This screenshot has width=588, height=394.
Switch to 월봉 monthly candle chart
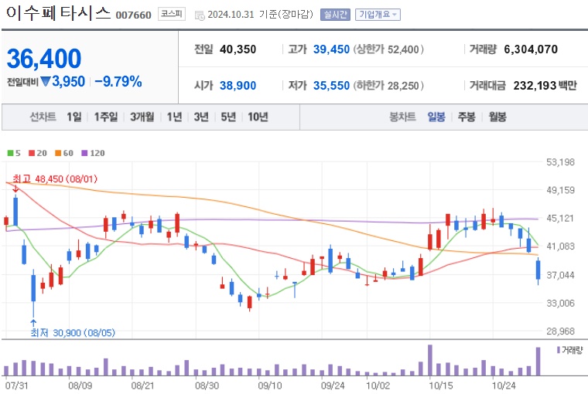tap(497, 117)
